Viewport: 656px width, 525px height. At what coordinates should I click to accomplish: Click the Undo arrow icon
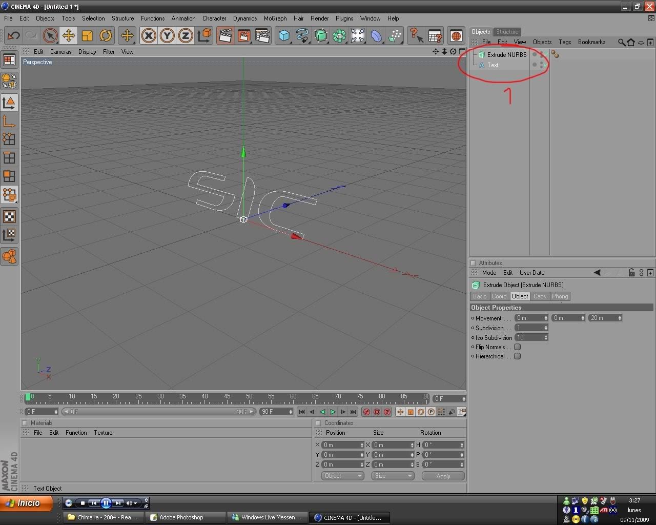tap(13, 35)
